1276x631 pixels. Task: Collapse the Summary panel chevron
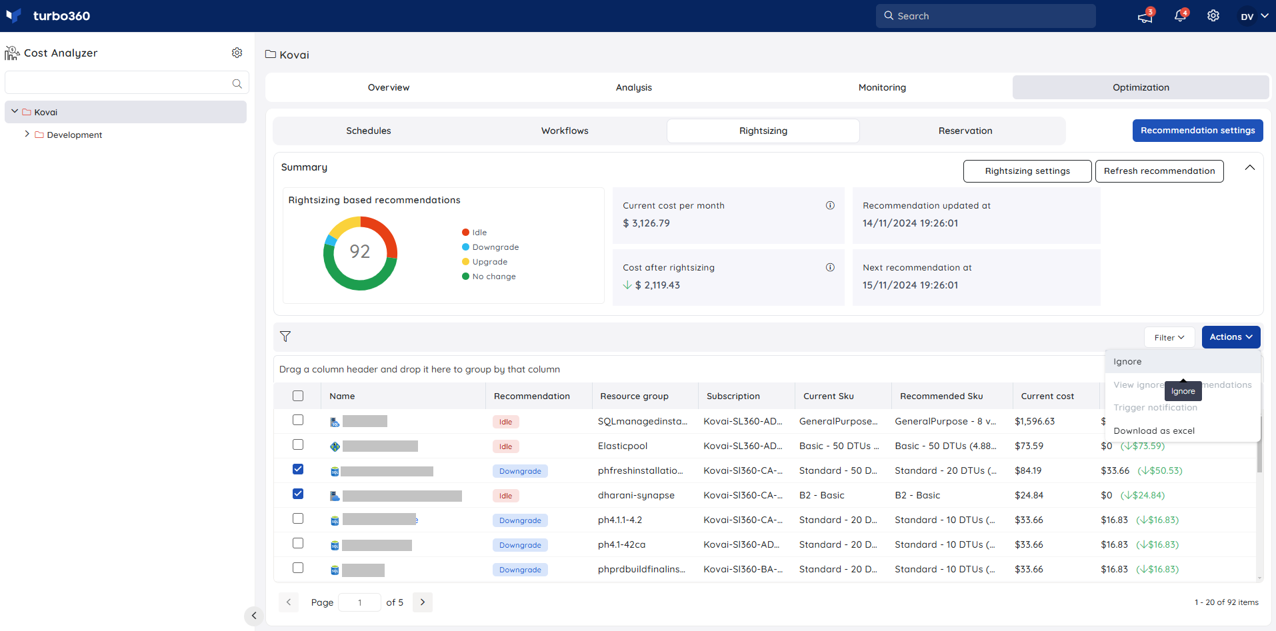pyautogui.click(x=1250, y=168)
